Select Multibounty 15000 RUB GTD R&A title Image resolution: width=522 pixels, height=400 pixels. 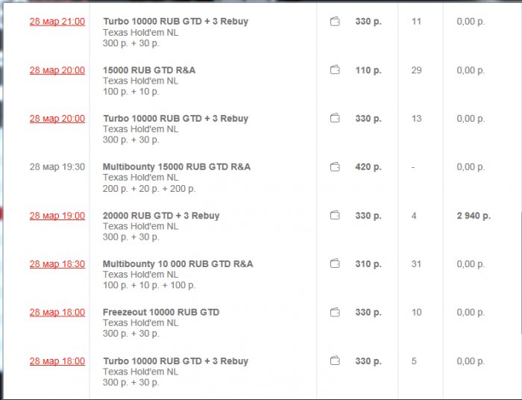coord(177,167)
